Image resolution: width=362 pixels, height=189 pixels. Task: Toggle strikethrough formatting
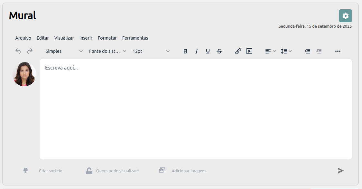point(219,51)
